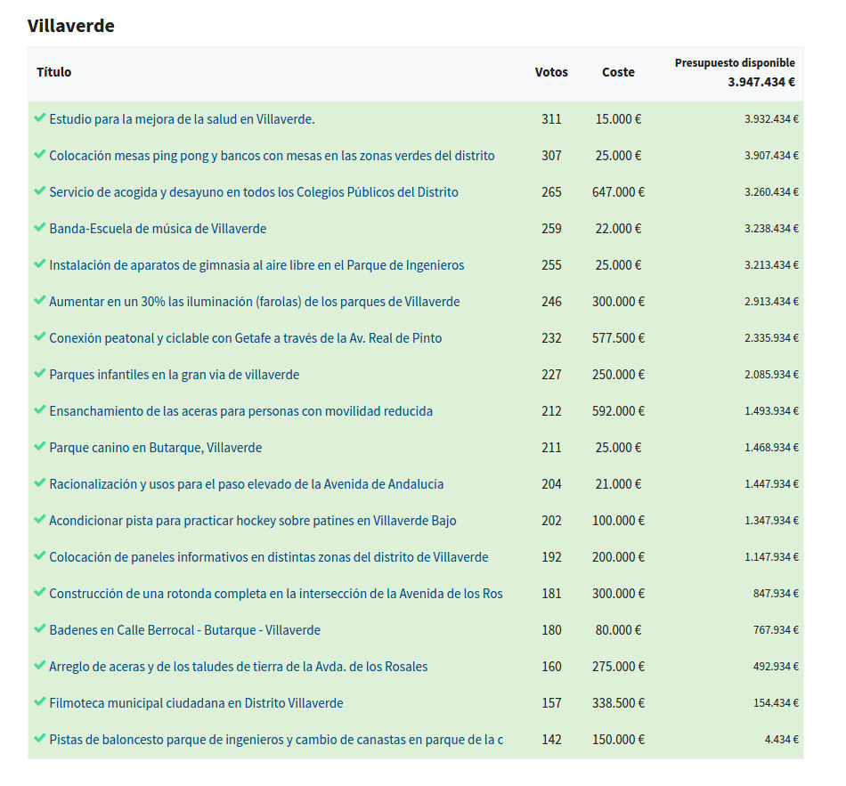Click checkmark beside Pistas de baloncesto row
The width and height of the screenshot is (846, 786).
coord(39,738)
